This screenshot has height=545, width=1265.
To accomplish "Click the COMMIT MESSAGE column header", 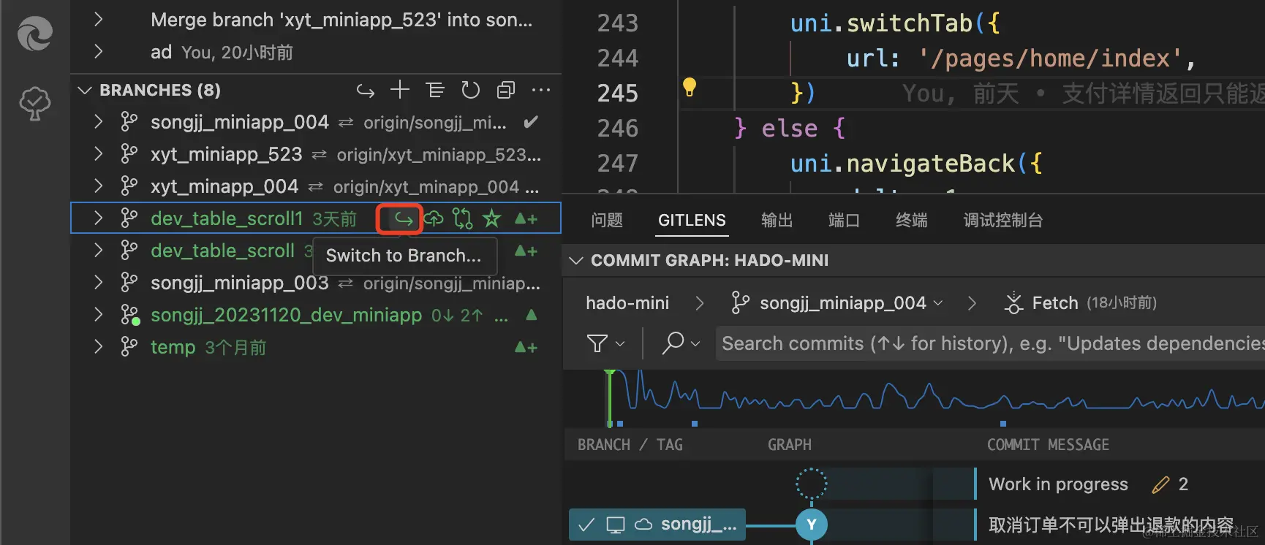I will [x=1048, y=445].
